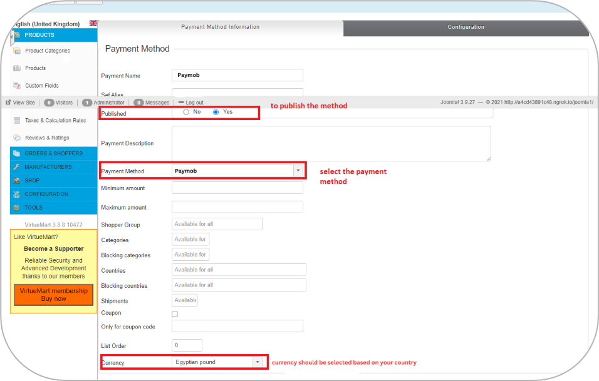The width and height of the screenshot is (599, 381).
Task: Click the Manufacturers wrench icon
Action: coord(17,167)
